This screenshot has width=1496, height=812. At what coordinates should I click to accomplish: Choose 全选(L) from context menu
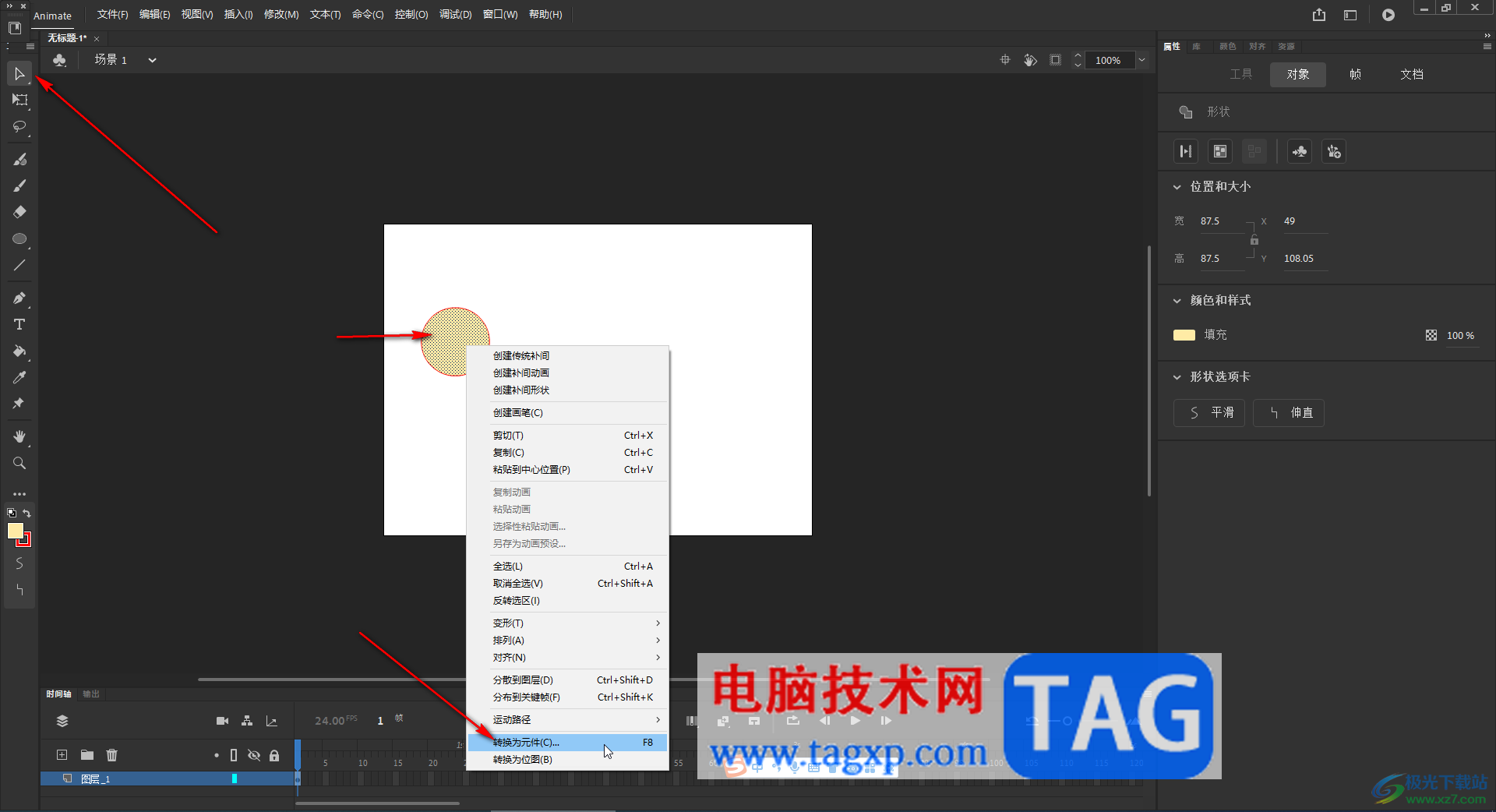pos(568,567)
